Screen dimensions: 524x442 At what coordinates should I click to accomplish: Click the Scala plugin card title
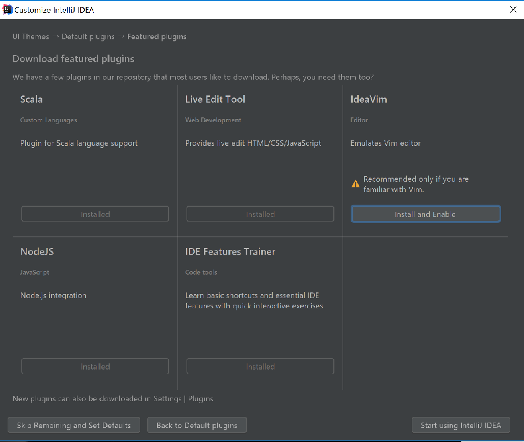31,99
